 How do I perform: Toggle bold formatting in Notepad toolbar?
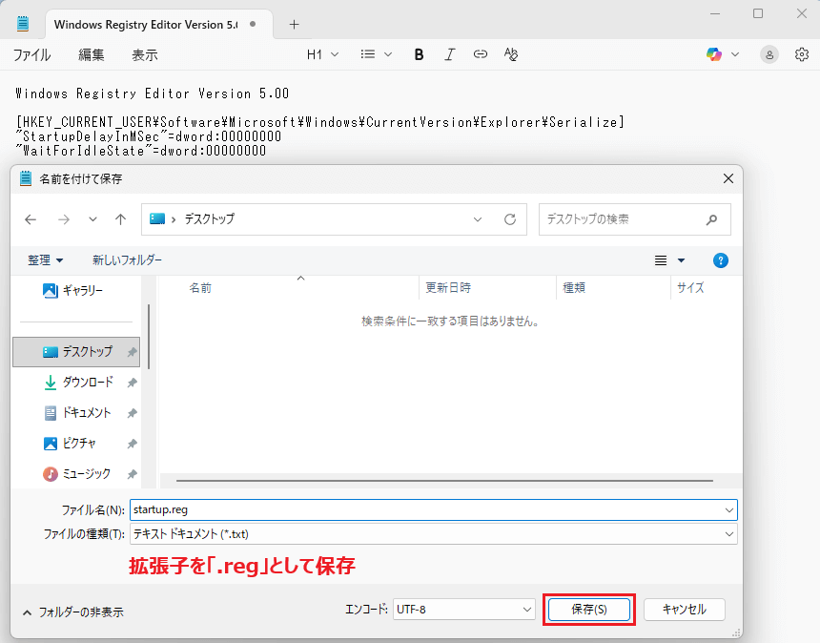pos(419,54)
